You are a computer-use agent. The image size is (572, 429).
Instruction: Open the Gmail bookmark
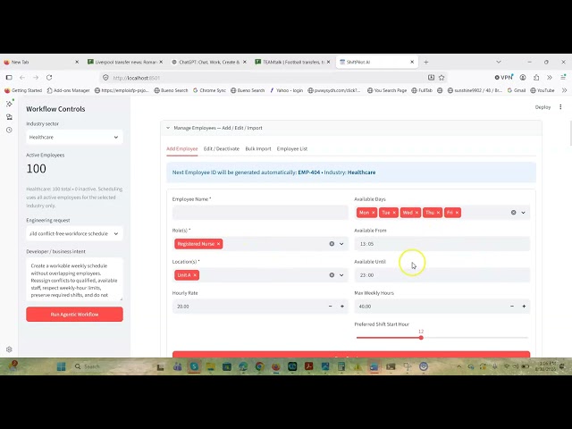point(517,90)
